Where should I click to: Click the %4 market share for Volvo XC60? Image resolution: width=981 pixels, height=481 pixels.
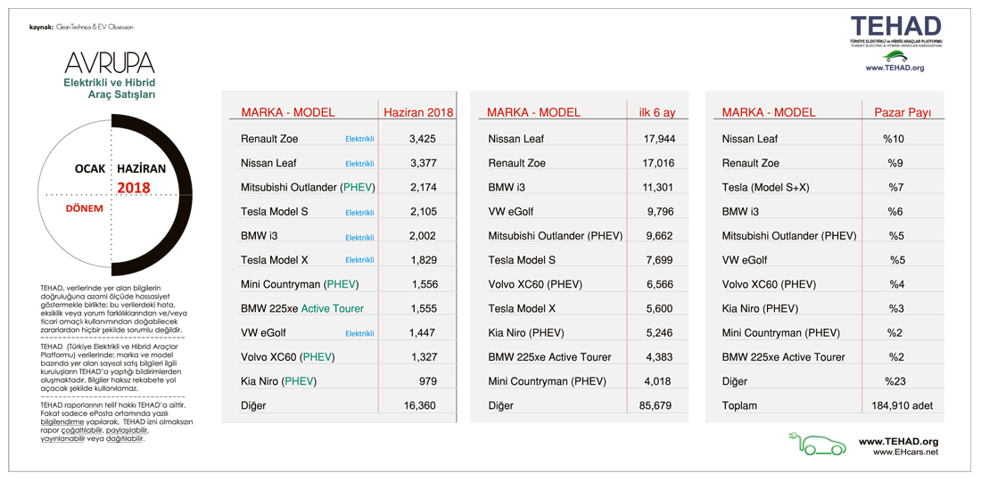coord(898,284)
